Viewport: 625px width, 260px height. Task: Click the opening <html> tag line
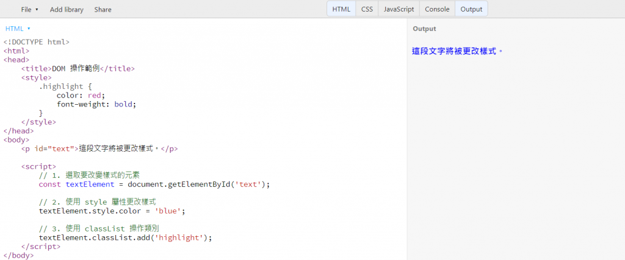tap(16, 51)
